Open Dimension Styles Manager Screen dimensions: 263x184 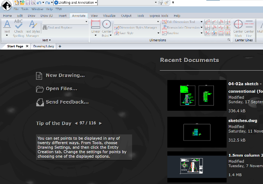135,27
